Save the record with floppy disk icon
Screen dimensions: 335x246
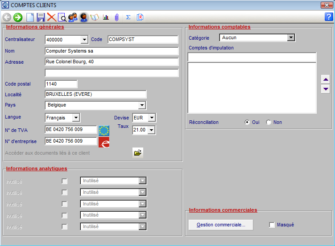coord(41,17)
